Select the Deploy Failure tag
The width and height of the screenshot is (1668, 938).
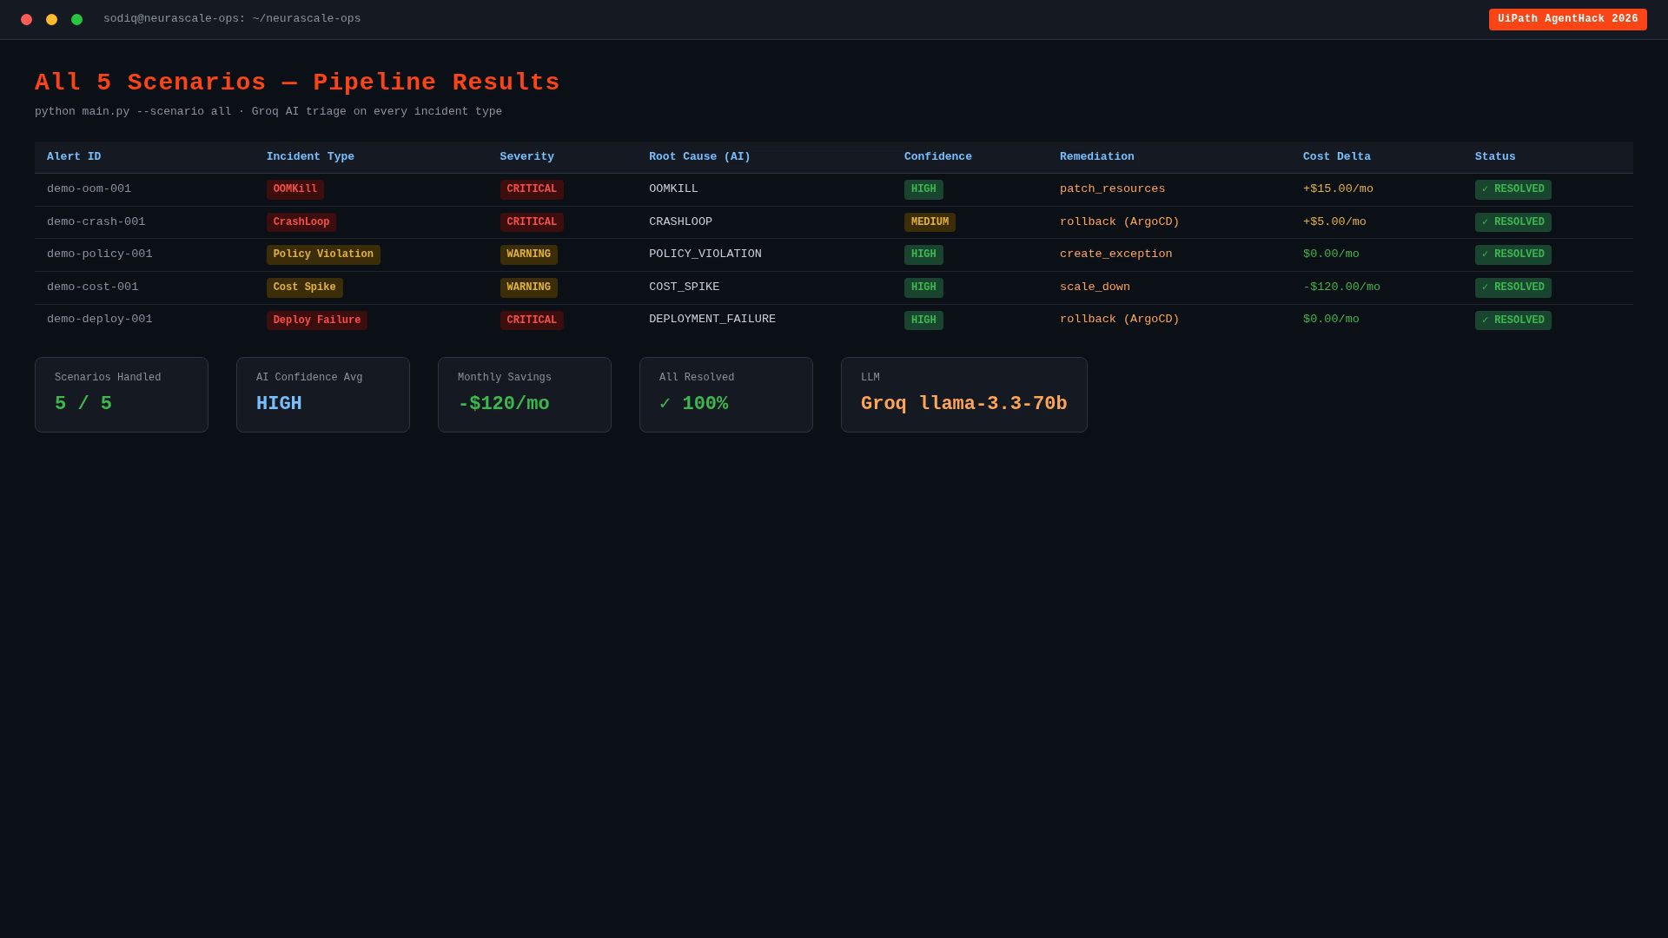pos(317,320)
